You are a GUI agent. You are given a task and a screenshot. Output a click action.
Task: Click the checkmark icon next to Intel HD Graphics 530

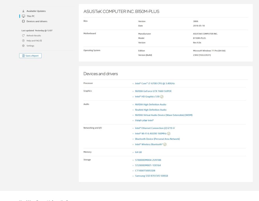[162, 97]
